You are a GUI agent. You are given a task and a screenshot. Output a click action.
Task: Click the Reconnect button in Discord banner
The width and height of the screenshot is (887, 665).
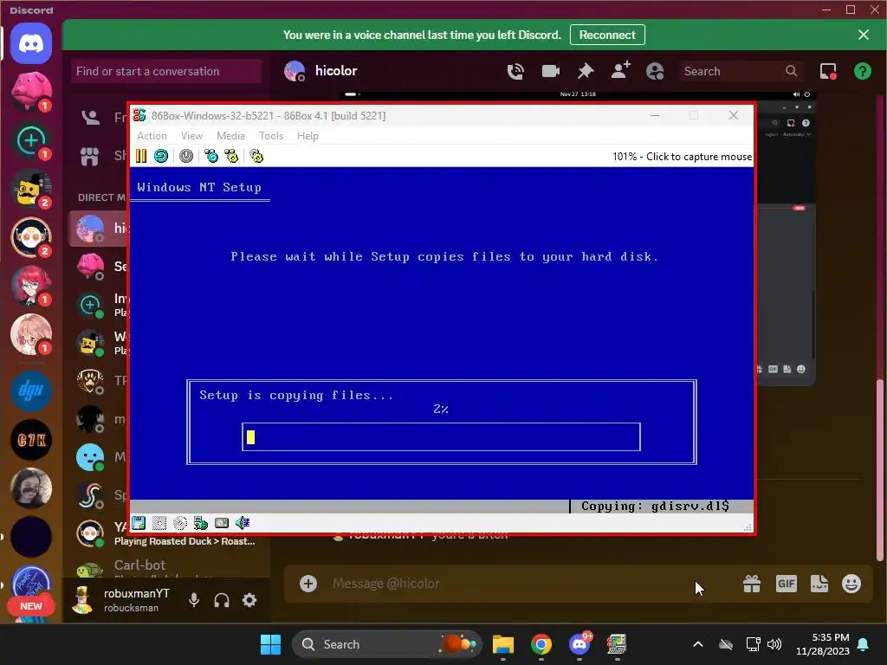[607, 35]
